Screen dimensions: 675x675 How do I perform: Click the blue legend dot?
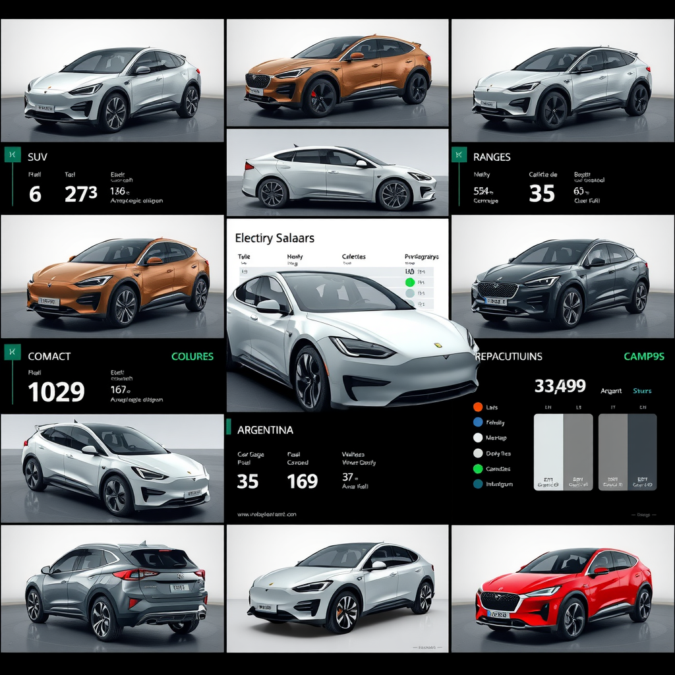478,423
